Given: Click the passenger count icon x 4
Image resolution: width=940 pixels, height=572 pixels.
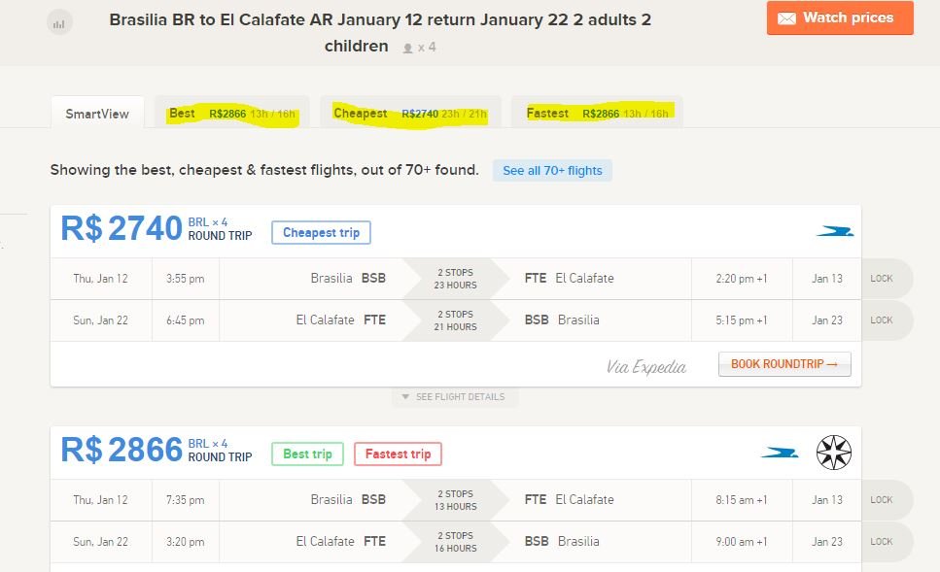Looking at the screenshot, I should 419,47.
